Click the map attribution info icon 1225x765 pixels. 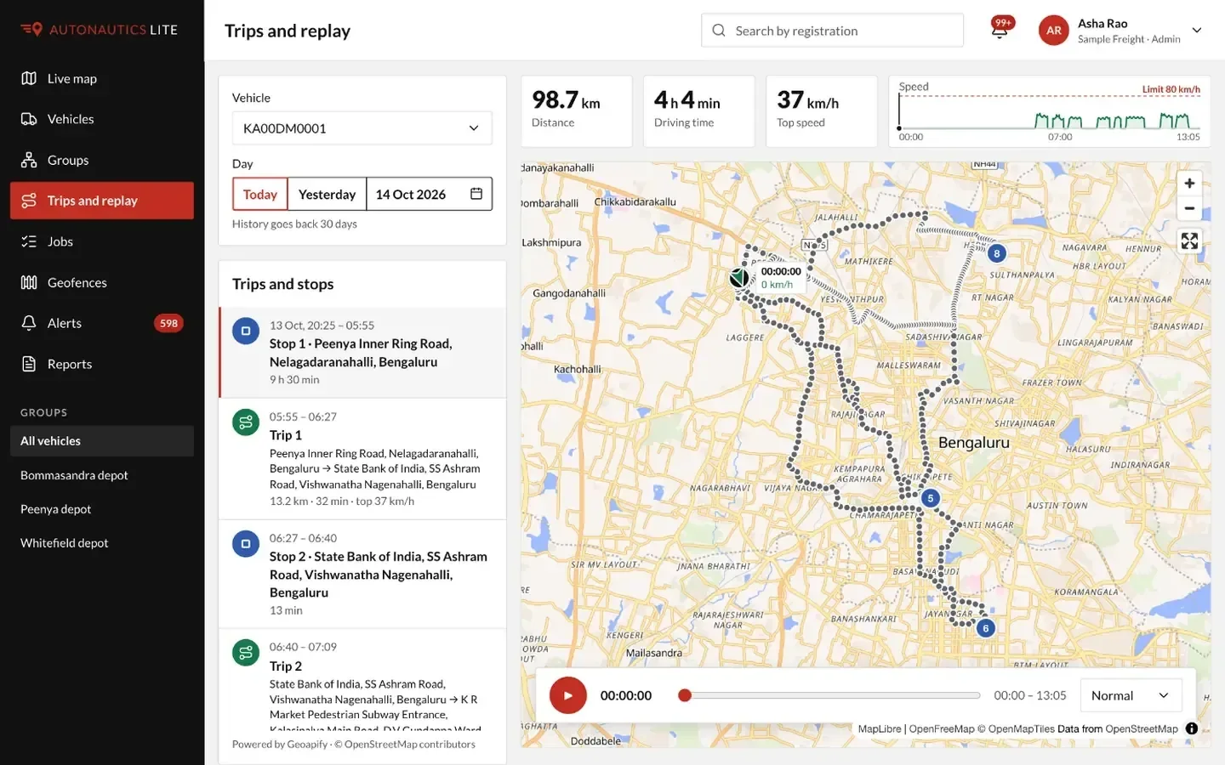pos(1192,728)
